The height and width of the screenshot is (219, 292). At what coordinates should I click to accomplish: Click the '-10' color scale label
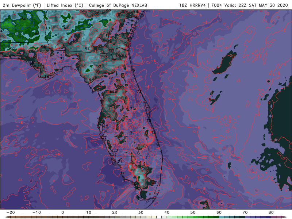pyautogui.click(x=36, y=212)
